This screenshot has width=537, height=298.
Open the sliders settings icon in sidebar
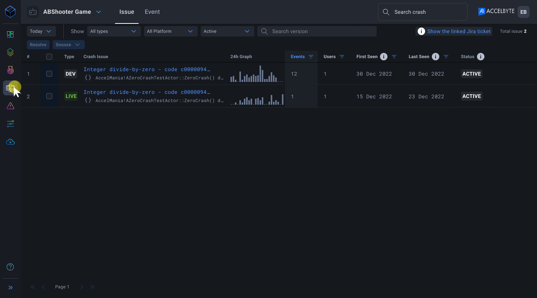10,124
